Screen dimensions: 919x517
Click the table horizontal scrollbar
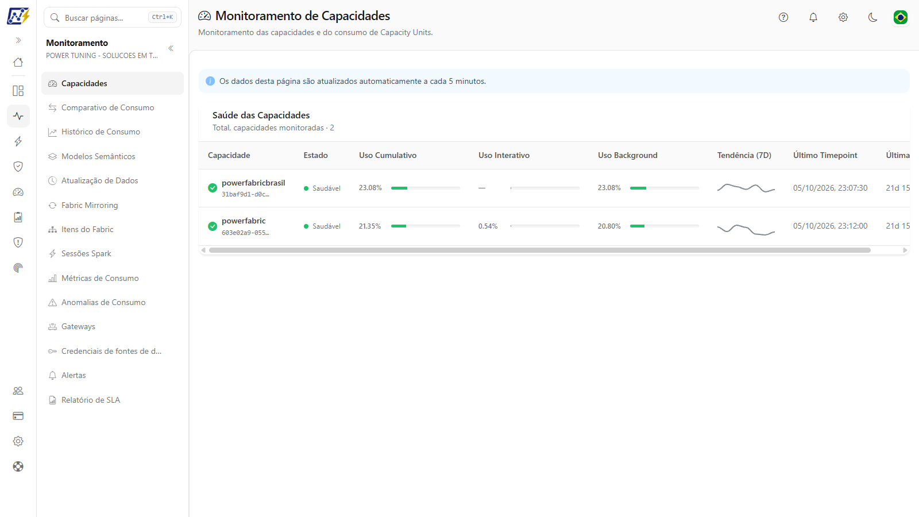(x=540, y=250)
